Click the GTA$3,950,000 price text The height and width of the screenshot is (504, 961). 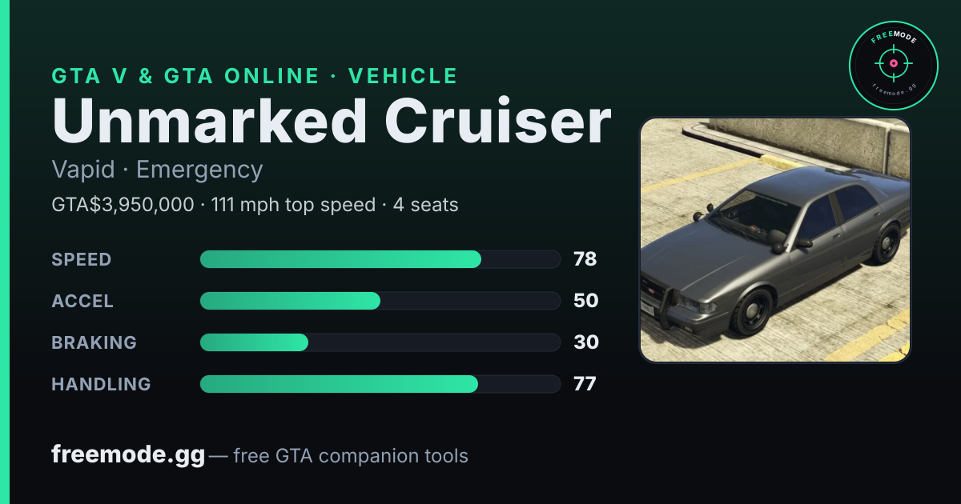123,205
